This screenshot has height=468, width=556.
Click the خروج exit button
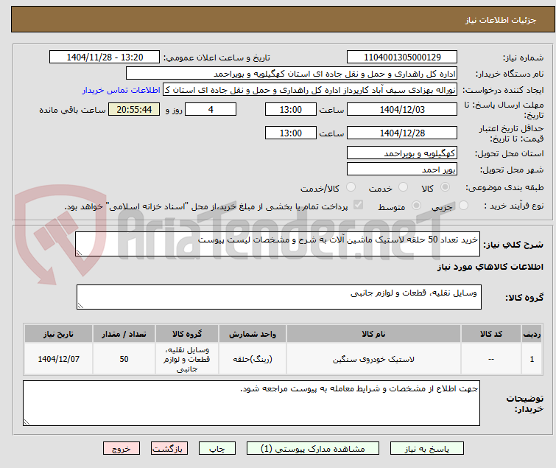click(122, 449)
